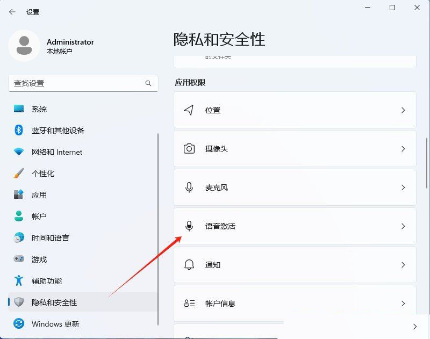Click the microphone icon for 麦克风 permission
This screenshot has width=430, height=339.
(x=189, y=187)
